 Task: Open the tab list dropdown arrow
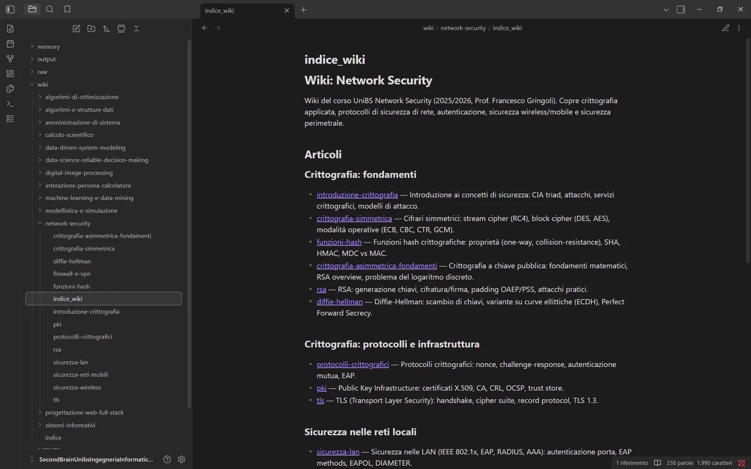point(666,10)
